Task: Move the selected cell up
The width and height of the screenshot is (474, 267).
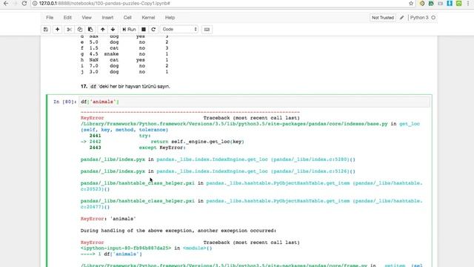Action: coord(103,30)
